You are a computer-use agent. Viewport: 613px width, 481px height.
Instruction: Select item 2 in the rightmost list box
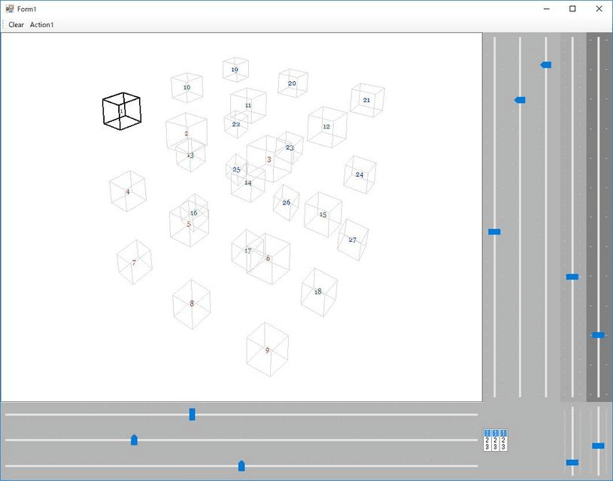[503, 440]
